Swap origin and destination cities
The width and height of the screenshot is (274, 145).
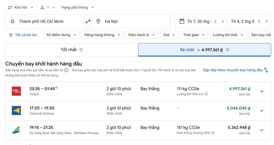(x=88, y=21)
